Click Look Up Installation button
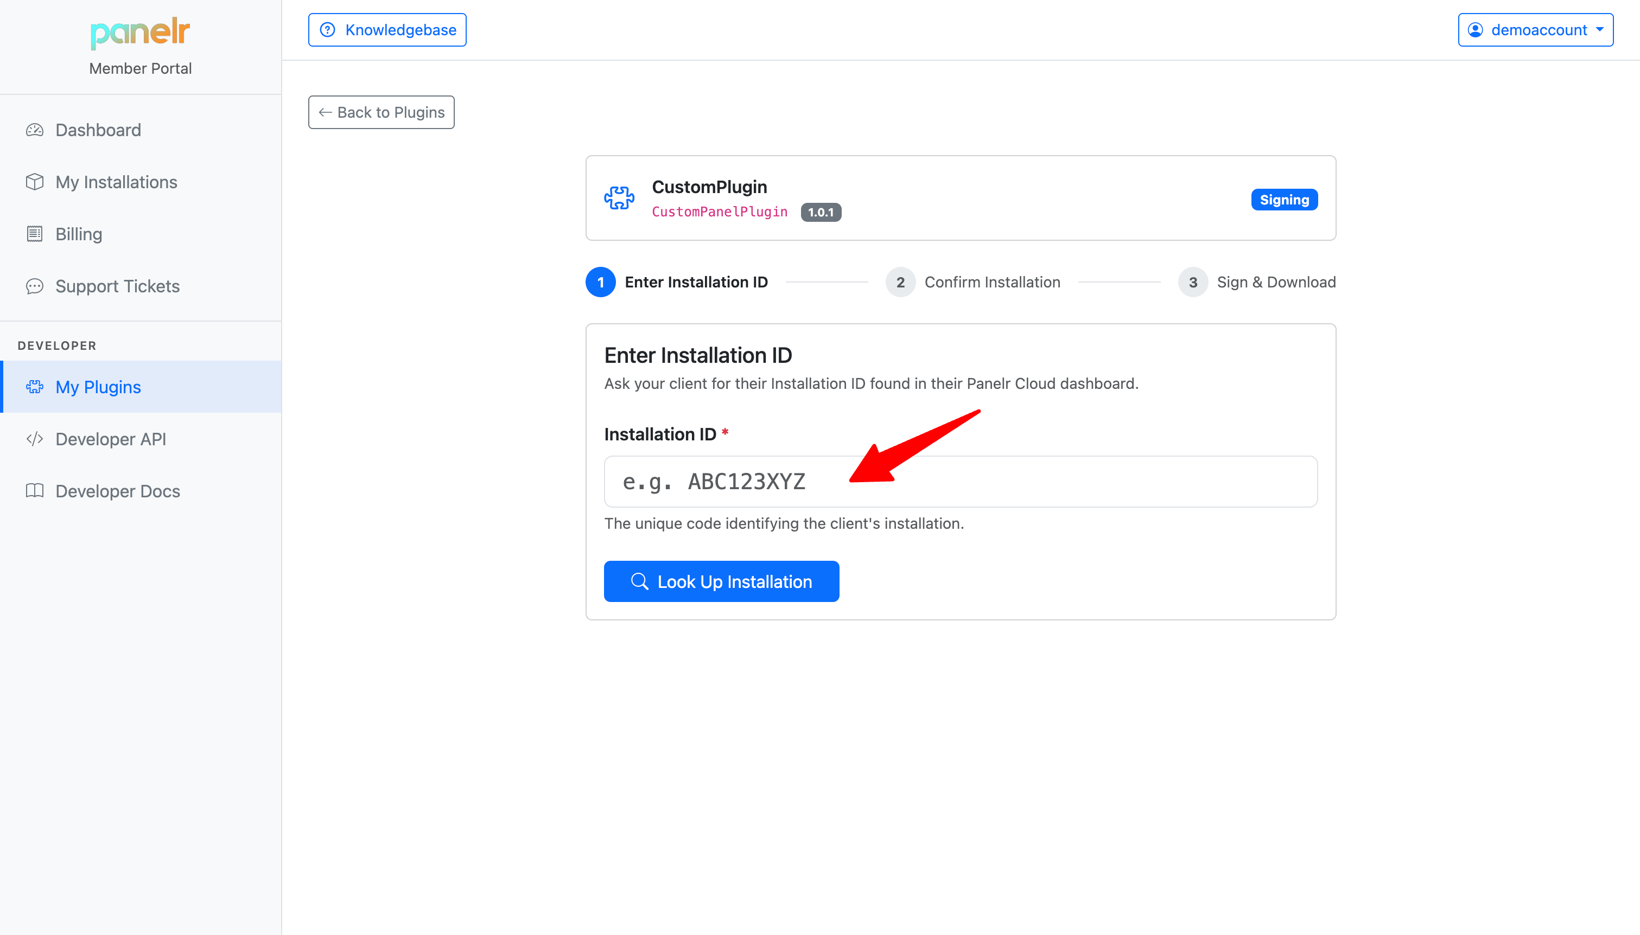 pyautogui.click(x=721, y=582)
